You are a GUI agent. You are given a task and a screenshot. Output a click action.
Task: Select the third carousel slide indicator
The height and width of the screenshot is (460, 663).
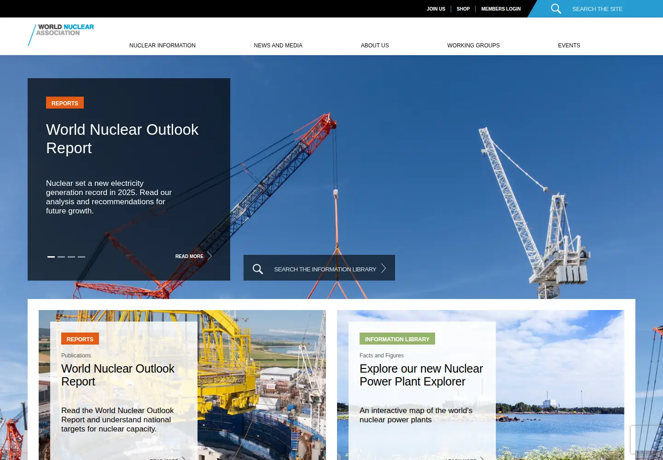coord(71,257)
